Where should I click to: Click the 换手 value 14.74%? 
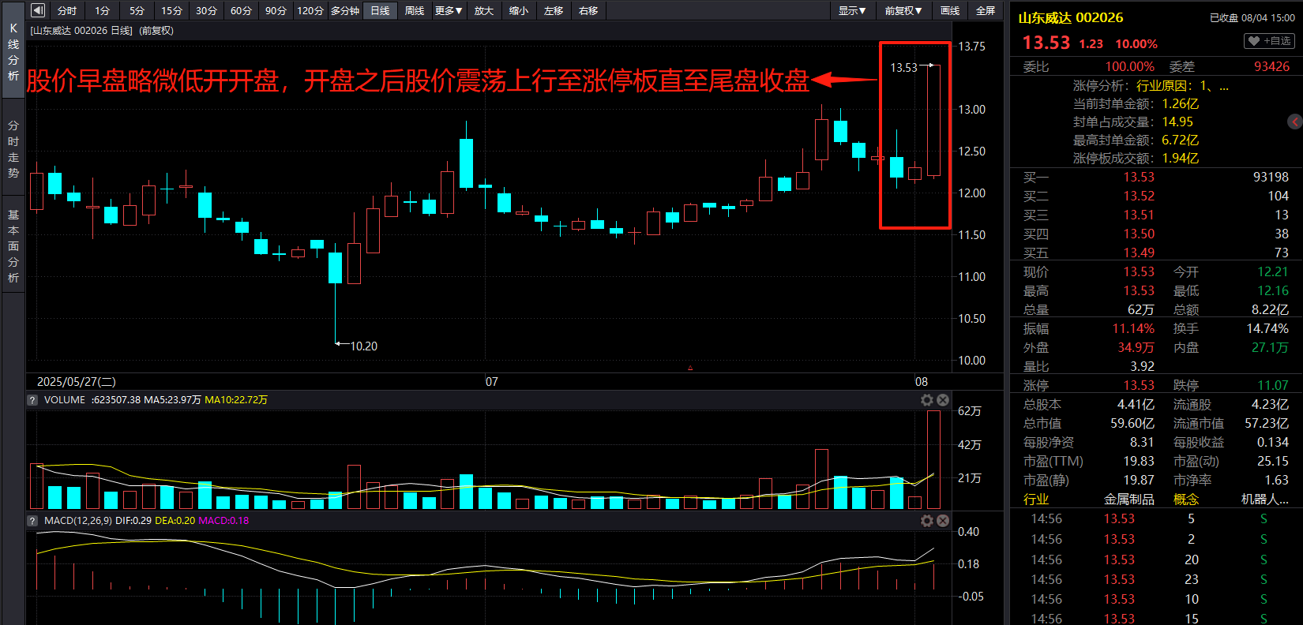pos(1267,329)
